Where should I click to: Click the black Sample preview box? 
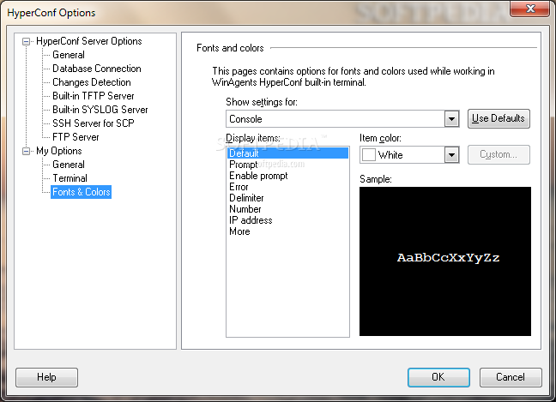click(445, 261)
